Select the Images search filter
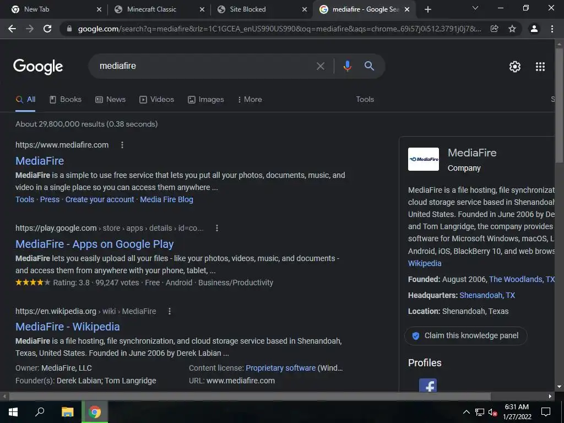Screen dimensions: 564x423 [206, 100]
